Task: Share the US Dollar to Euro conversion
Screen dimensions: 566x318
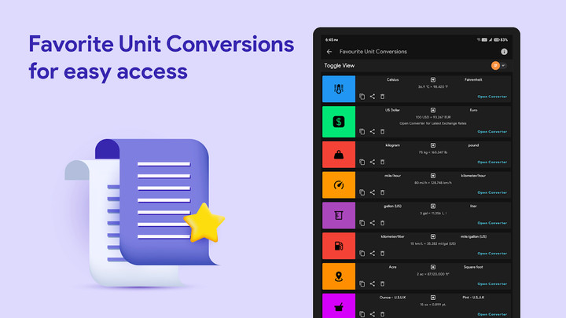Action: (373, 132)
